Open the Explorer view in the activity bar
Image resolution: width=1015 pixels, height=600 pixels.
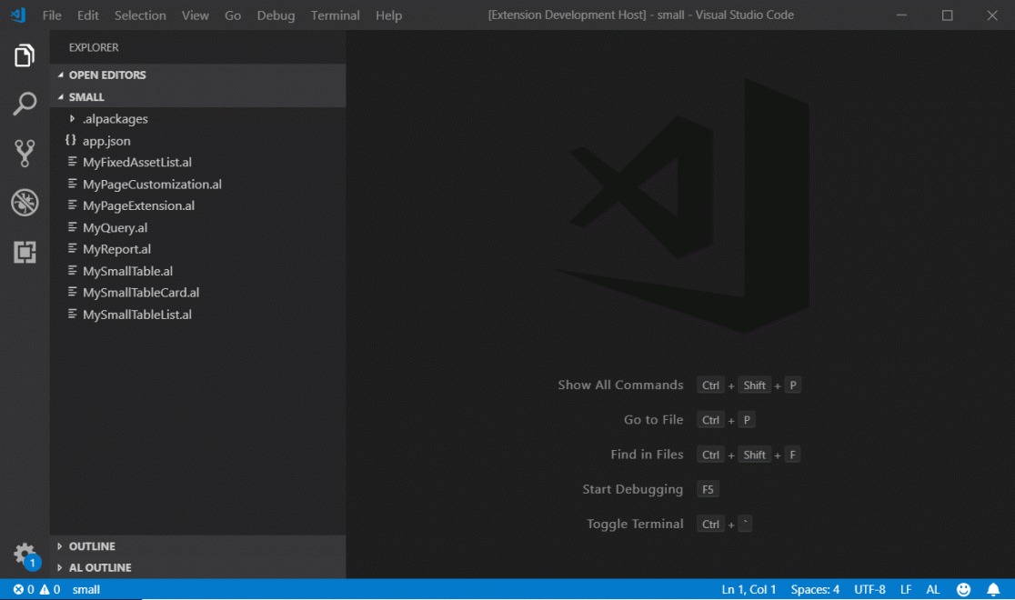[24, 55]
